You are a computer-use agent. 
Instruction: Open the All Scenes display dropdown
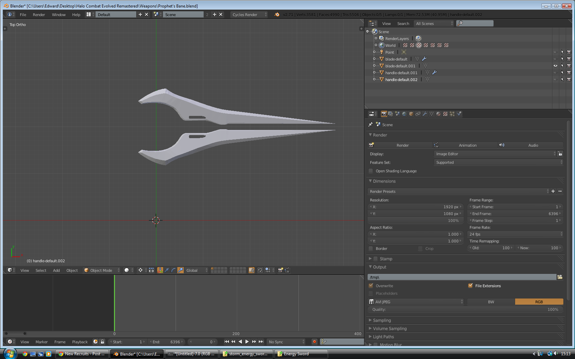click(x=434, y=23)
